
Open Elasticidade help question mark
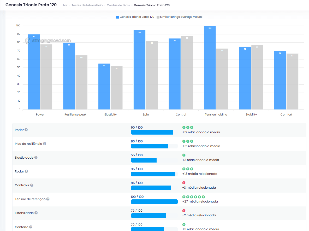36,158
